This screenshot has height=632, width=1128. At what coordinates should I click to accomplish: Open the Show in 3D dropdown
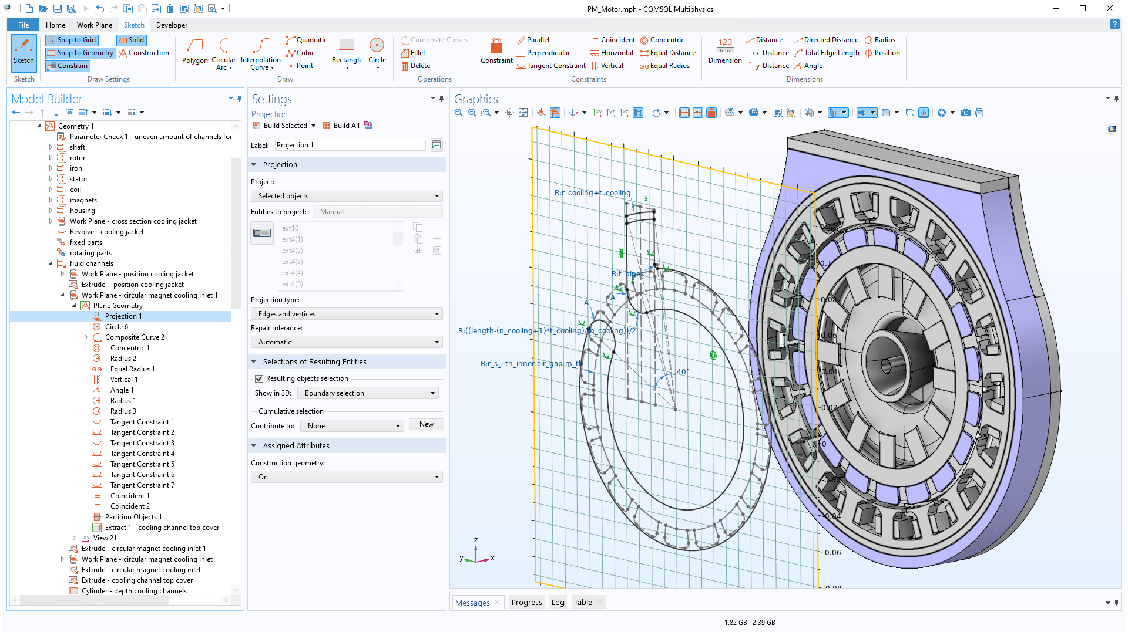tap(367, 393)
